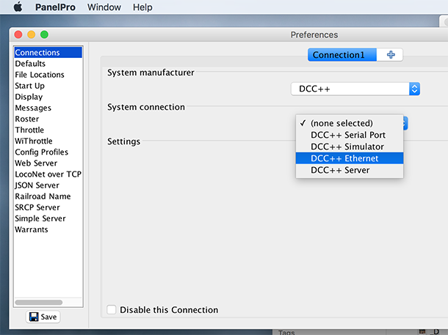Pick the (none selected) option

[x=350, y=123]
